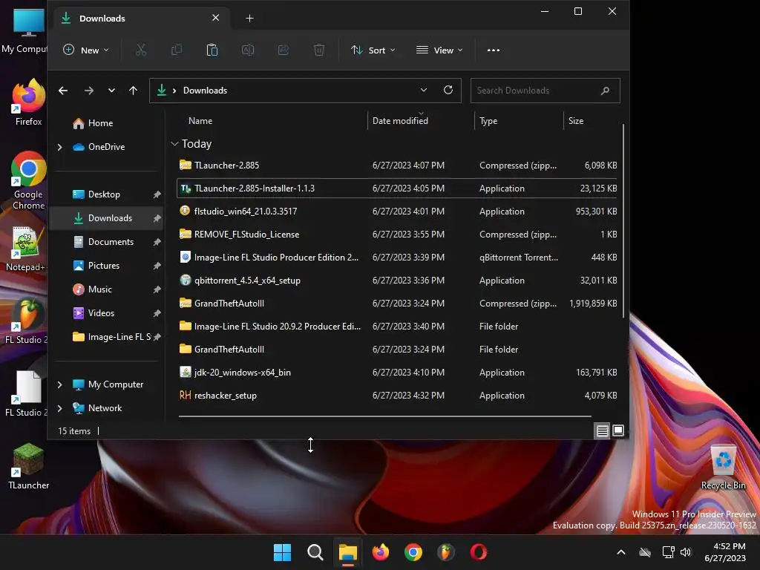Click the vertical scrollbar of file list

(623, 220)
